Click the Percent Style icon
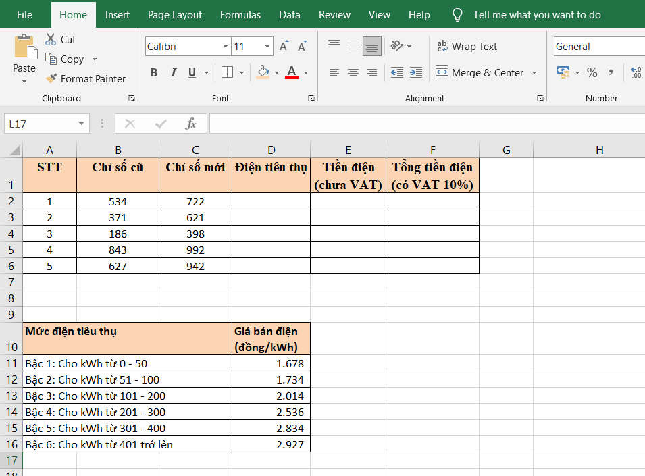 592,72
